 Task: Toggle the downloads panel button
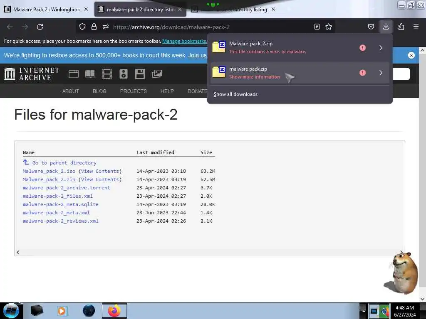[386, 27]
